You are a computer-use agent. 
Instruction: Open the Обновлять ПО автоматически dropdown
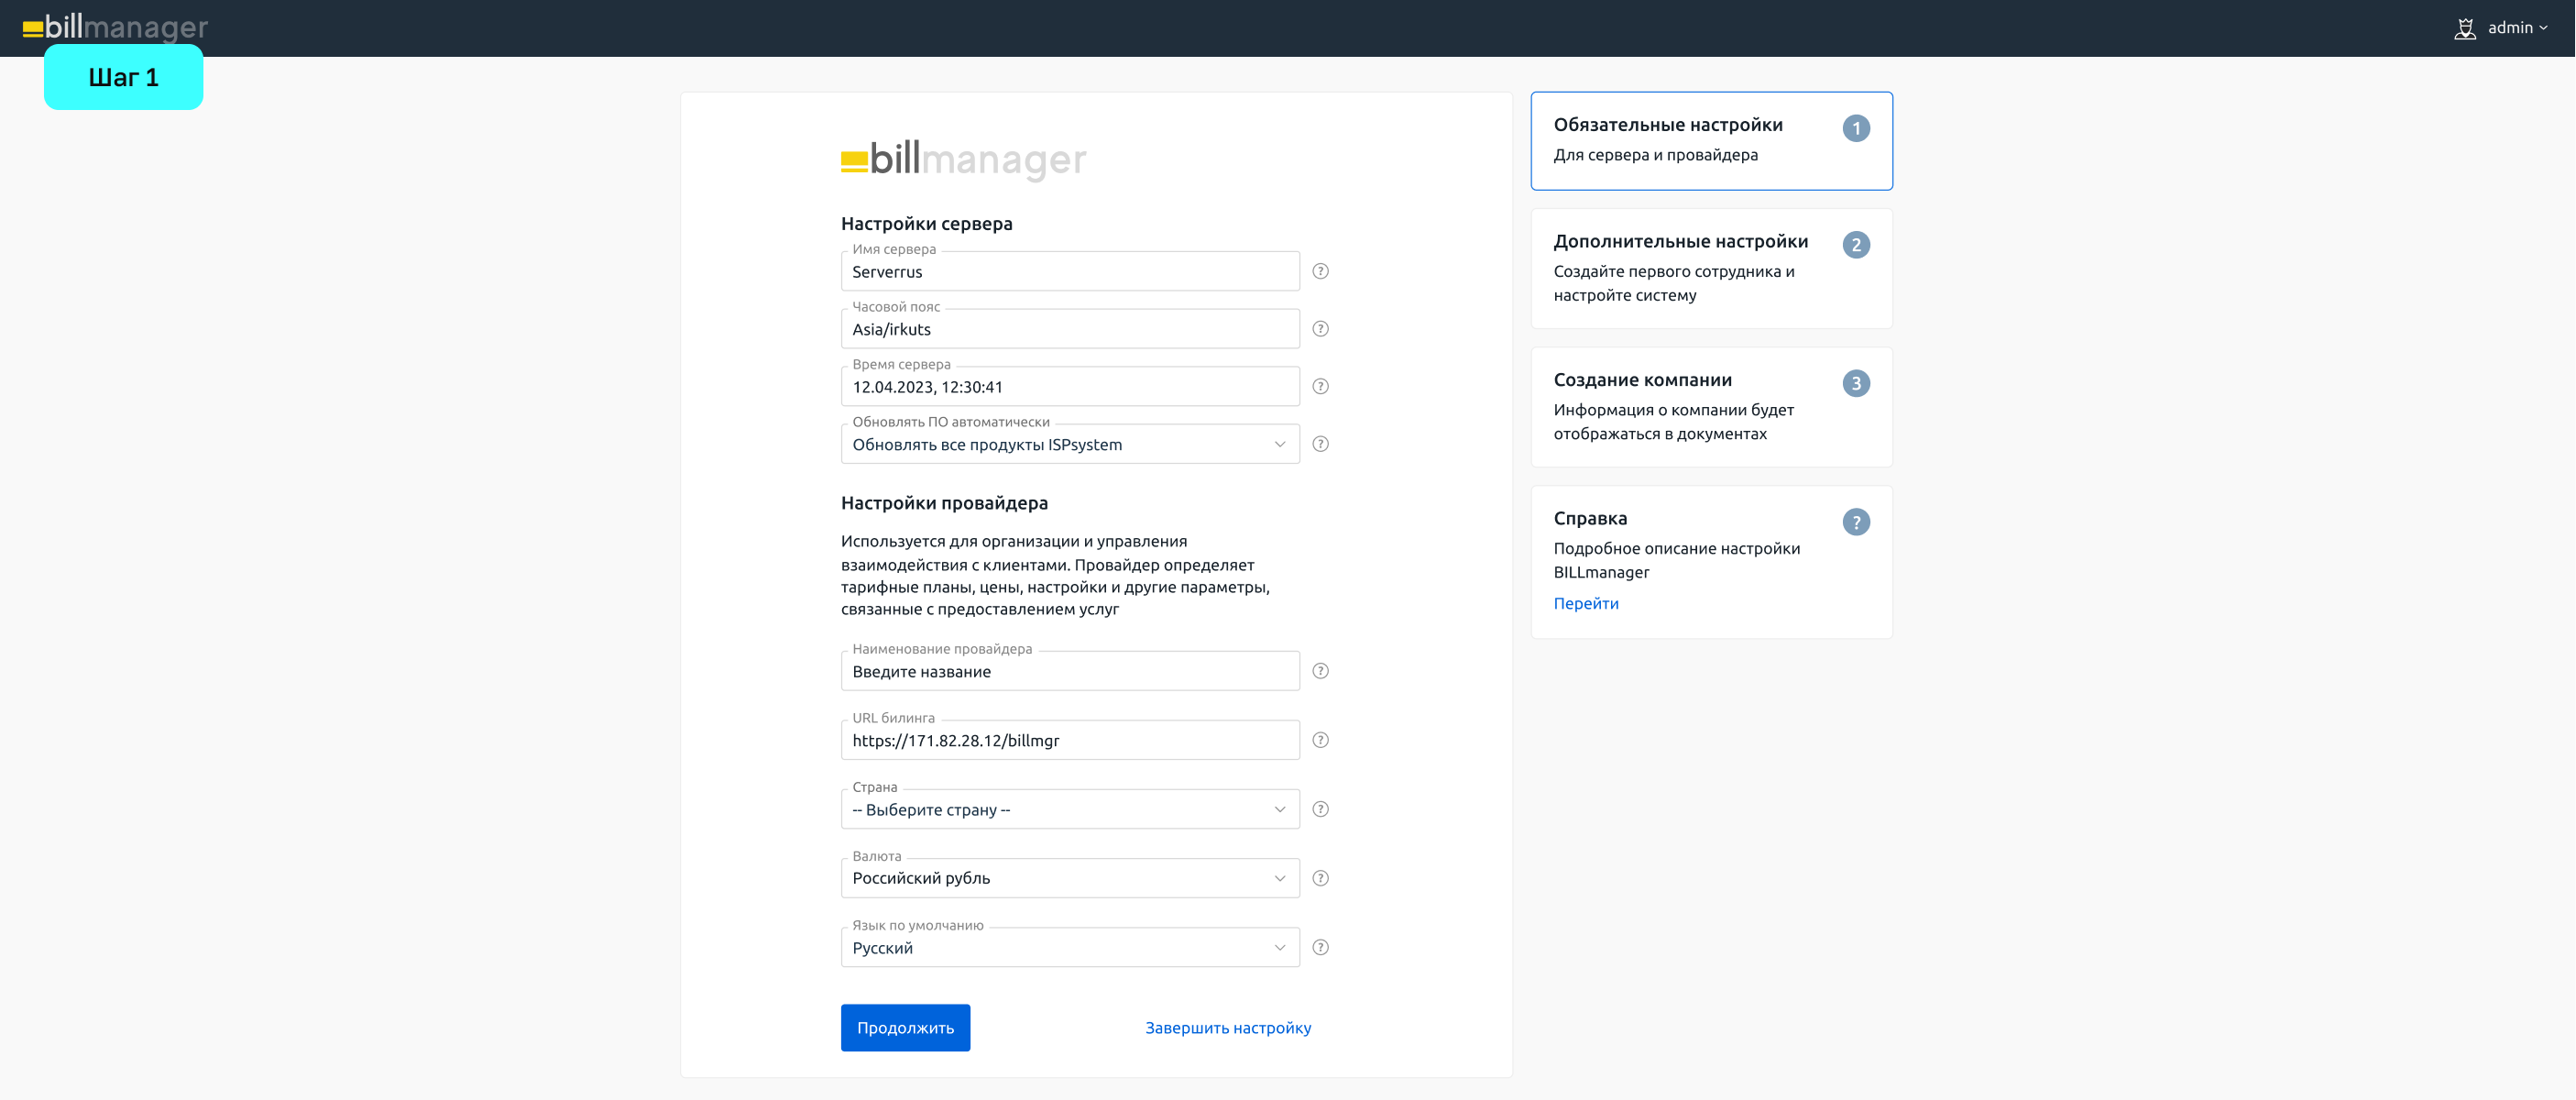click(x=1070, y=444)
